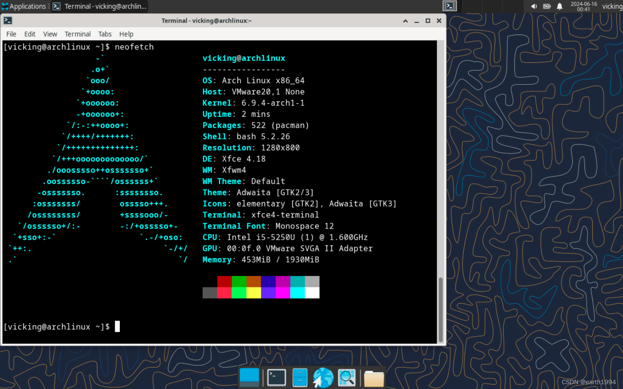623x389 pixels.
Task: Open the Tabs menu
Action: point(105,34)
